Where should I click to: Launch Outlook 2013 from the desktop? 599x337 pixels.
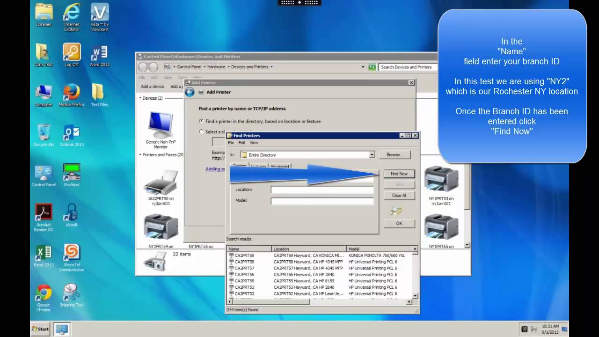click(x=72, y=135)
